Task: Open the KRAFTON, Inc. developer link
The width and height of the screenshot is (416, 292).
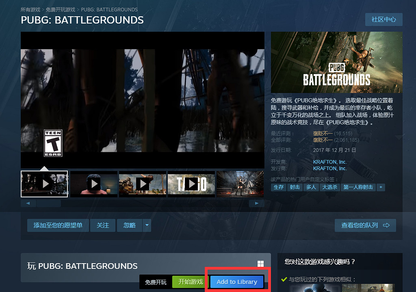Action: 330,162
